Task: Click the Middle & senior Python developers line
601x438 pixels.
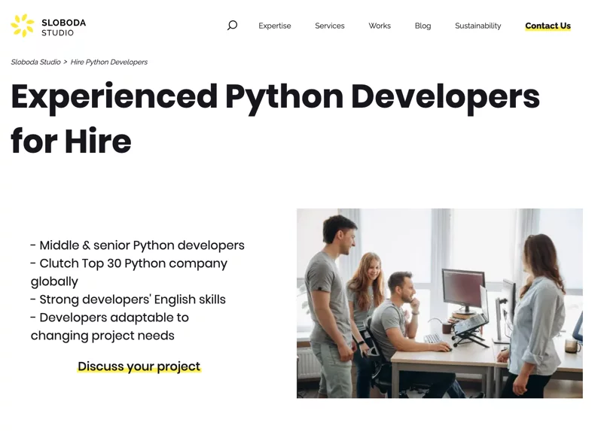Action: click(x=138, y=245)
